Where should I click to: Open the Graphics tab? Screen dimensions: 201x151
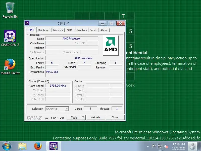81,30
